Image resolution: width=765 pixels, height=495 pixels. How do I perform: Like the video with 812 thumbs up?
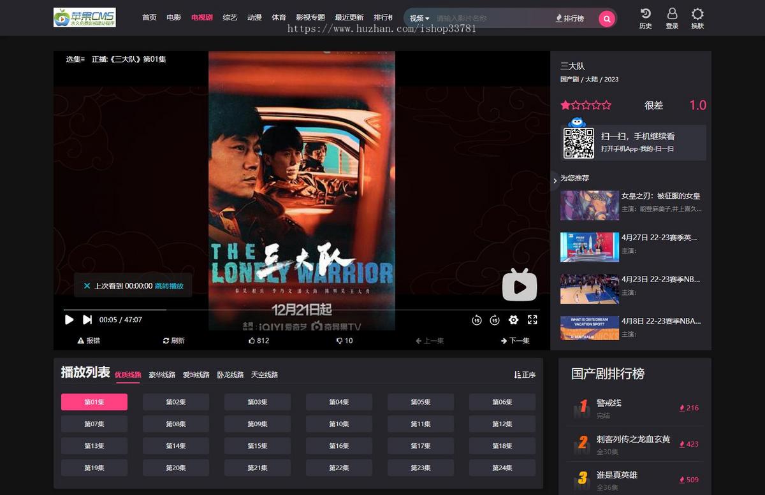pyautogui.click(x=259, y=341)
